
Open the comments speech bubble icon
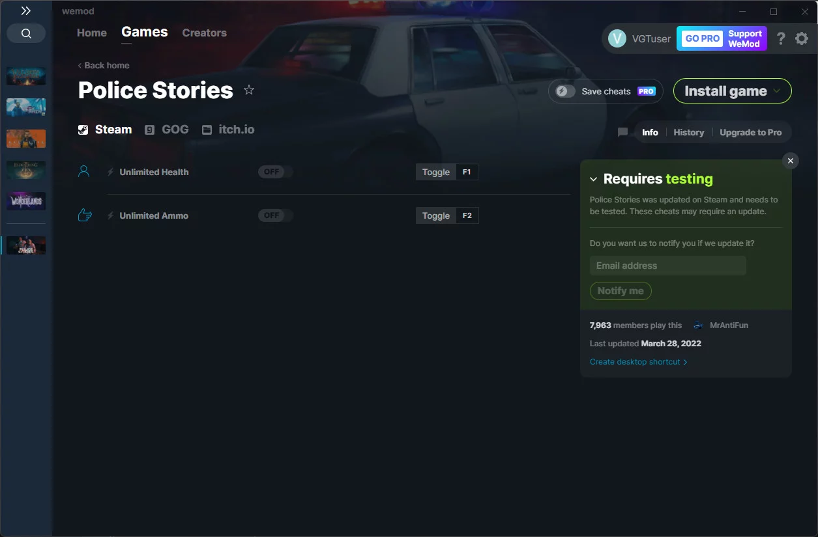(x=622, y=132)
